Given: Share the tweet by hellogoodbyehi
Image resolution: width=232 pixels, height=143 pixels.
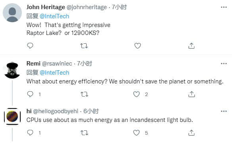Looking at the screenshot, I should [191, 133].
